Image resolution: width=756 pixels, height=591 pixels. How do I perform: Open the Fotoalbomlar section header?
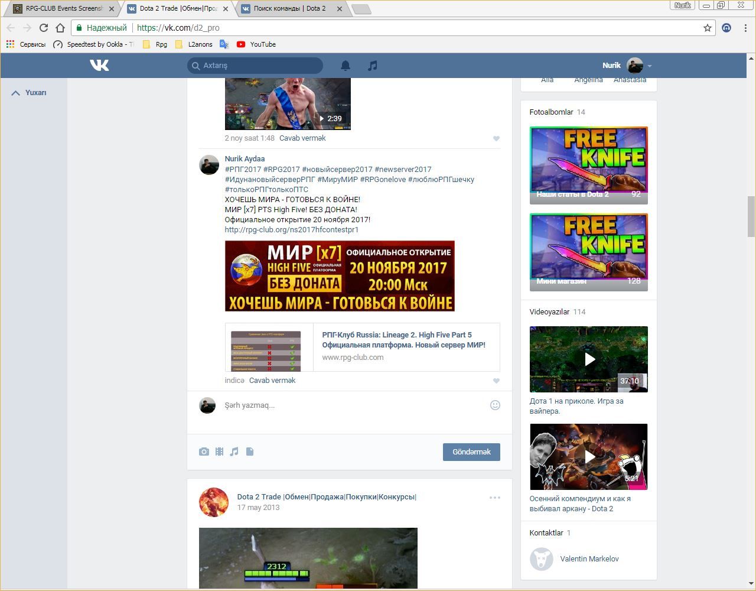pyautogui.click(x=552, y=112)
